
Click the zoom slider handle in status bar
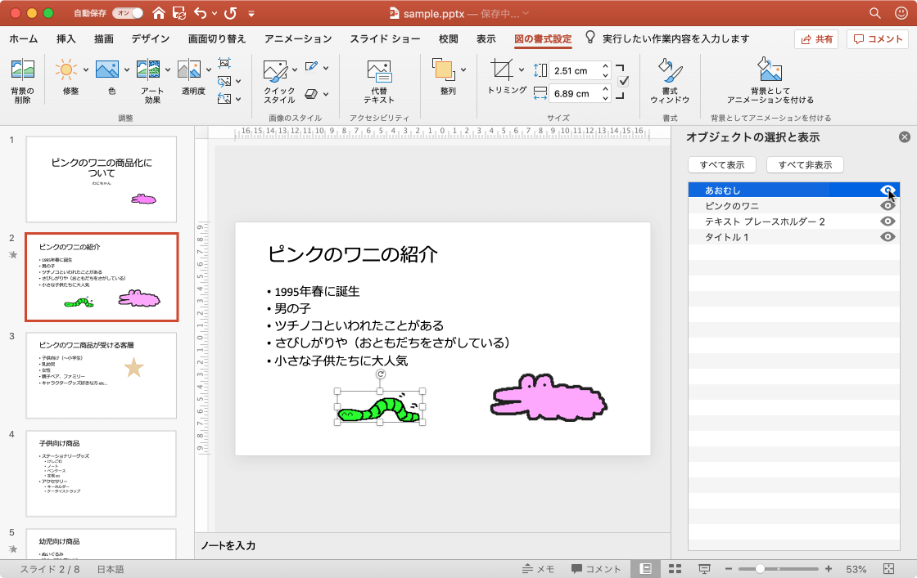click(x=761, y=569)
